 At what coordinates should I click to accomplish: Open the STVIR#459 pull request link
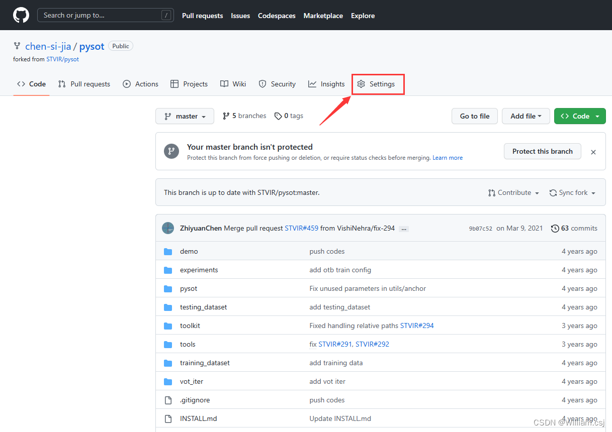(x=301, y=228)
